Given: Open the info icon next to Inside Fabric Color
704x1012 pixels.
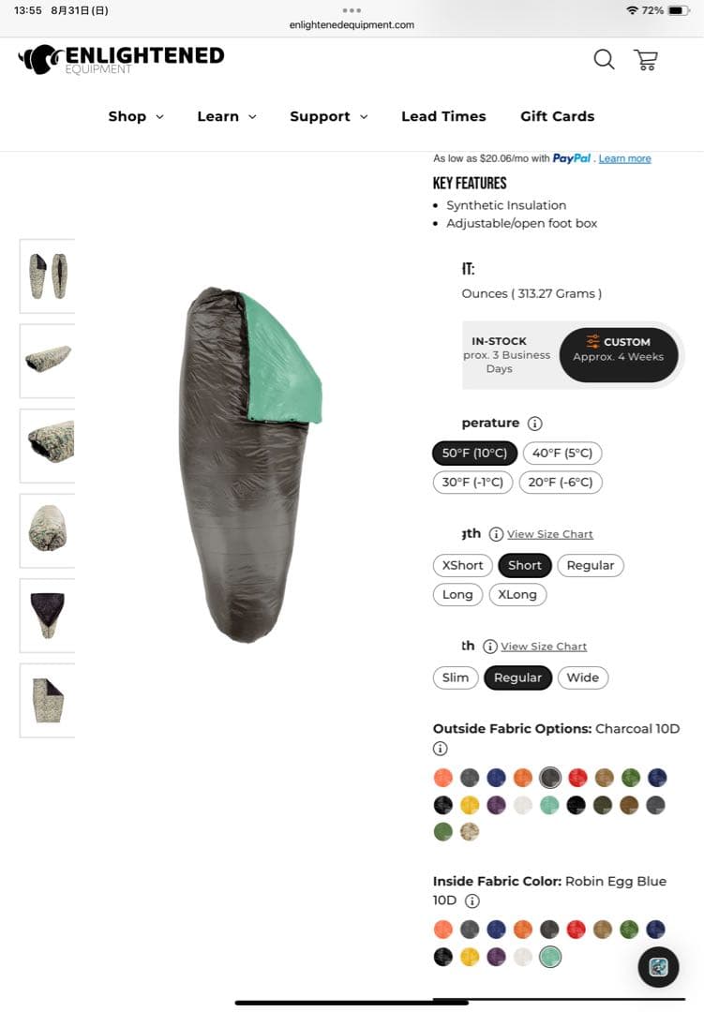Looking at the screenshot, I should point(472,900).
